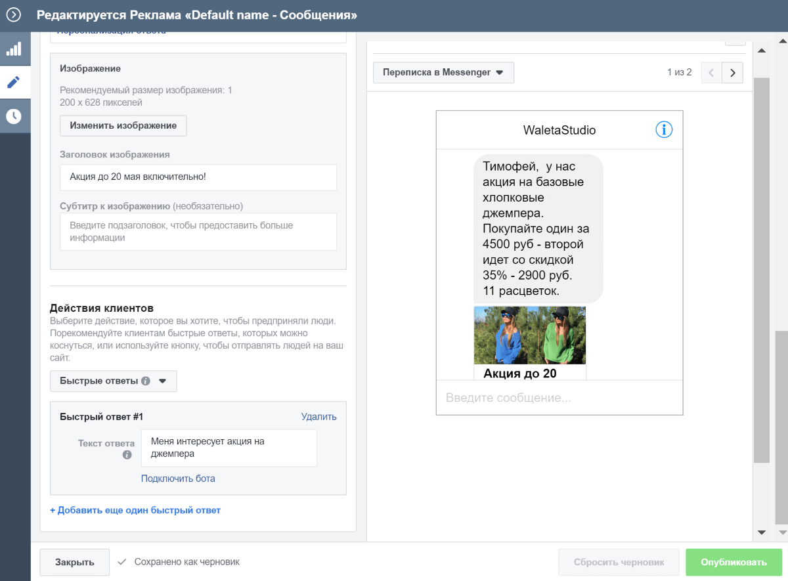
Task: Click the Подключить бота link
Action: pos(178,479)
